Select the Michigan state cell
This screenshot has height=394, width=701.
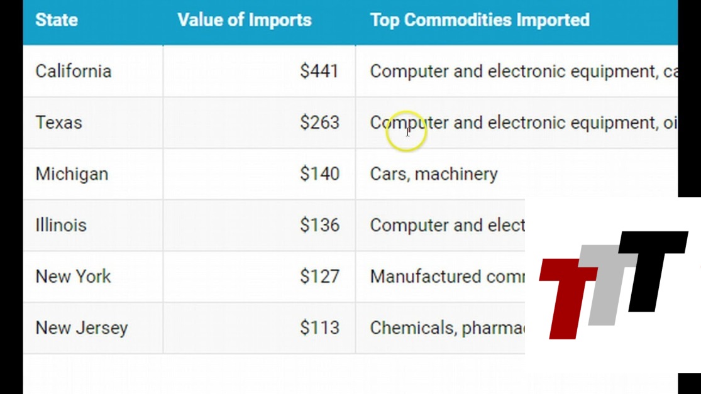pyautogui.click(x=72, y=174)
